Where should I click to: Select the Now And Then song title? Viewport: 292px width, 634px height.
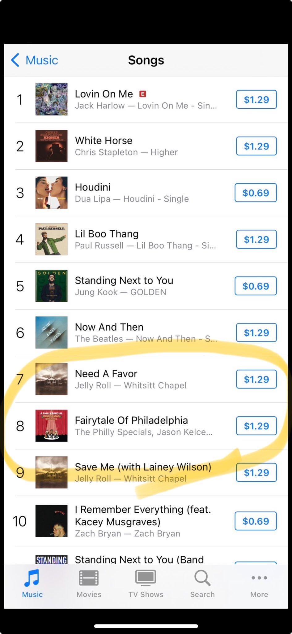(x=109, y=327)
